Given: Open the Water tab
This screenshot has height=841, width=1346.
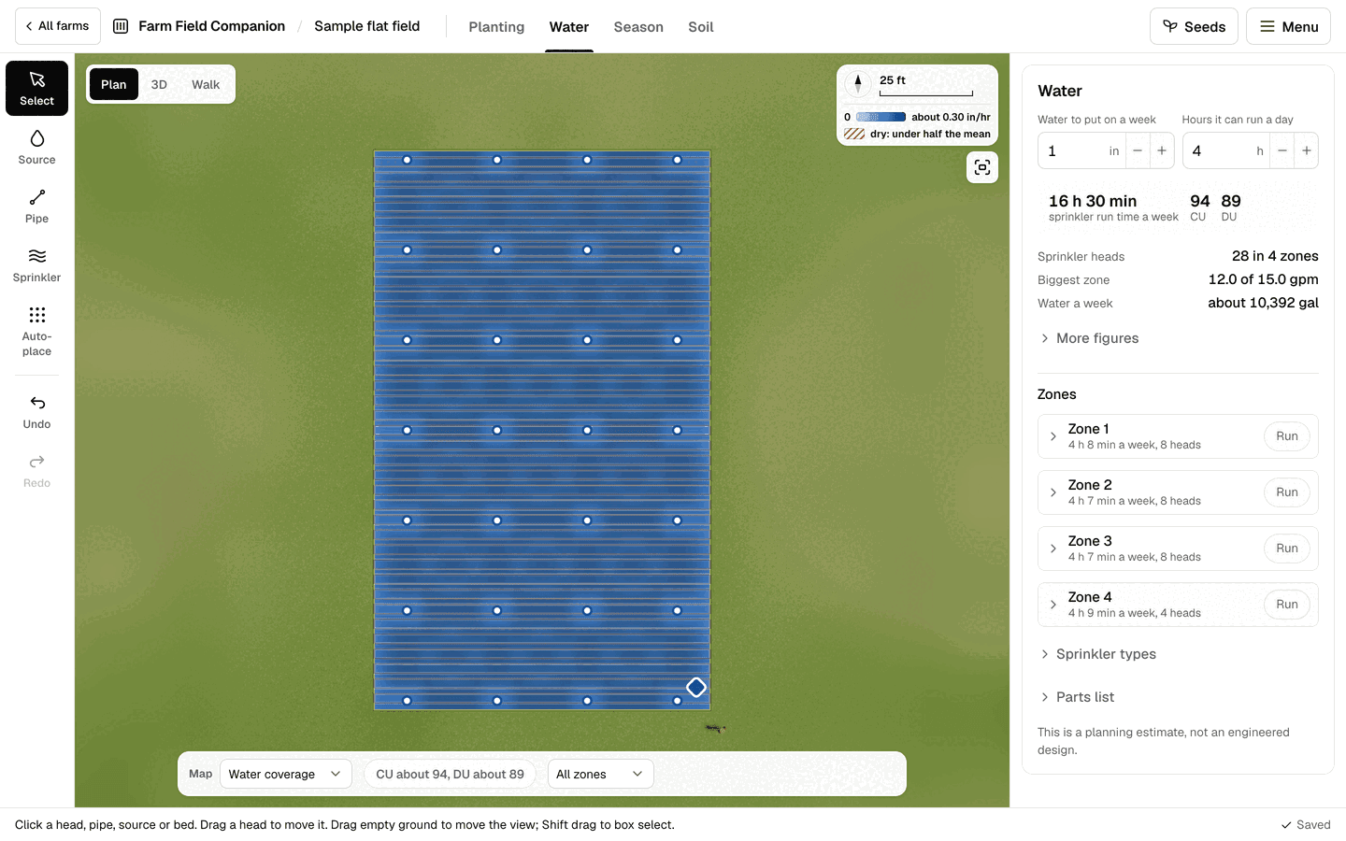Looking at the screenshot, I should (569, 27).
